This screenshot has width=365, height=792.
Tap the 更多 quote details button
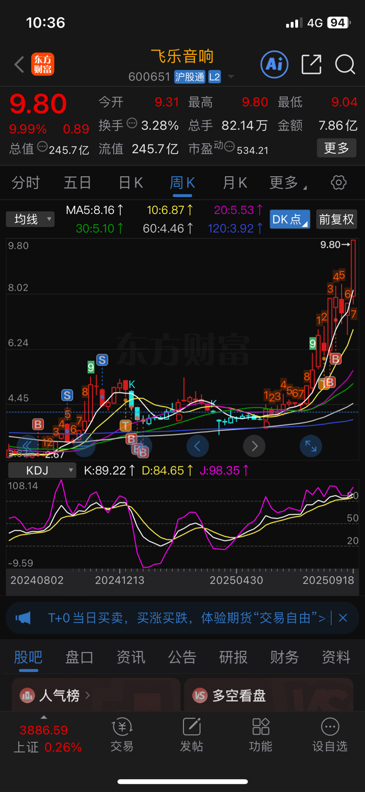pos(336,148)
